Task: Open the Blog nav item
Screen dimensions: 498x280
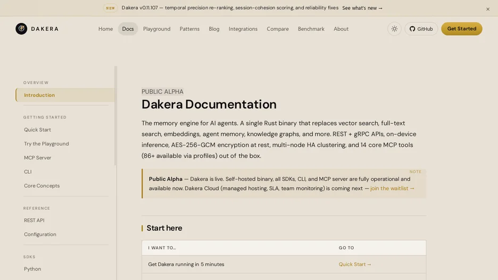Action: (214, 29)
